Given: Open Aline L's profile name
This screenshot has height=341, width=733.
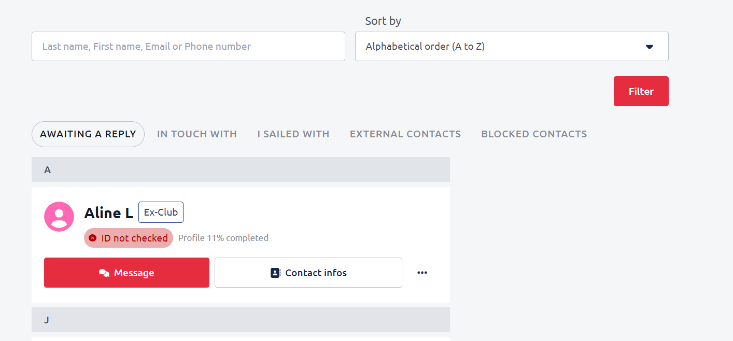Looking at the screenshot, I should tap(109, 213).
